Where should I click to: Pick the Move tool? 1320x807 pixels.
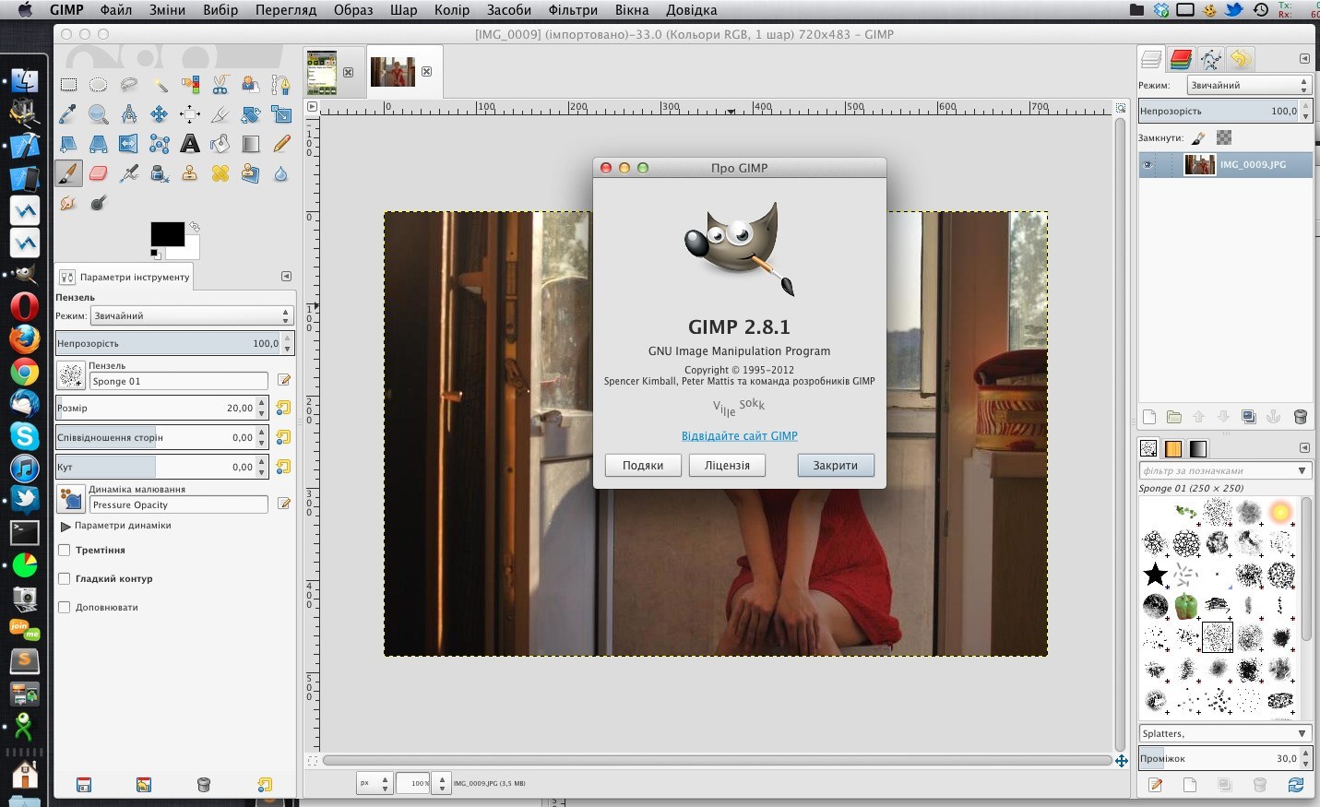tap(159, 114)
